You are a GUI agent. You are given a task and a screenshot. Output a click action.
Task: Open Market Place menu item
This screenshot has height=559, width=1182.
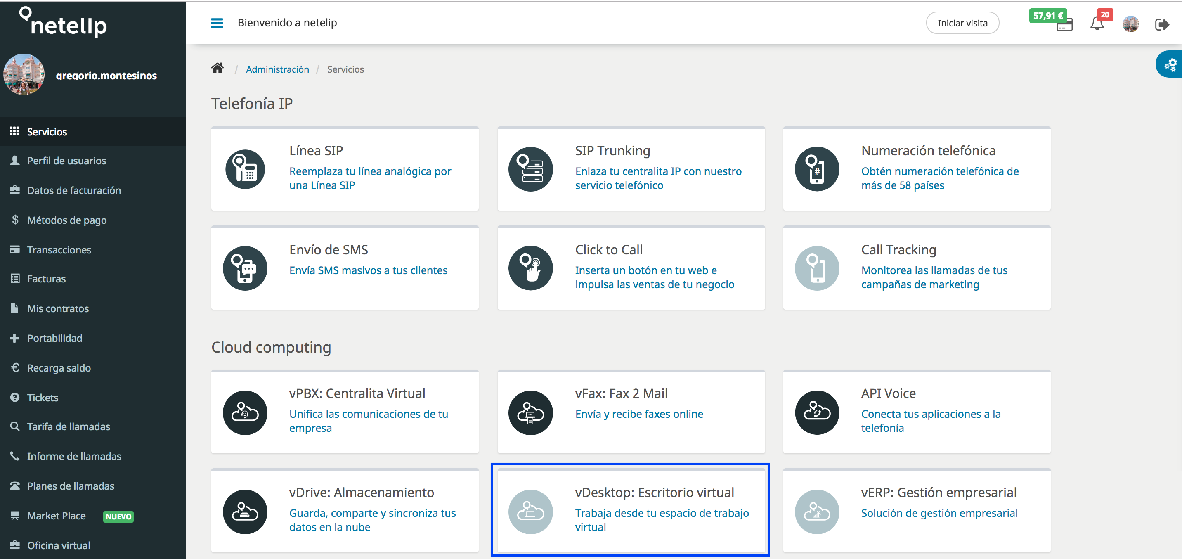pyautogui.click(x=93, y=515)
